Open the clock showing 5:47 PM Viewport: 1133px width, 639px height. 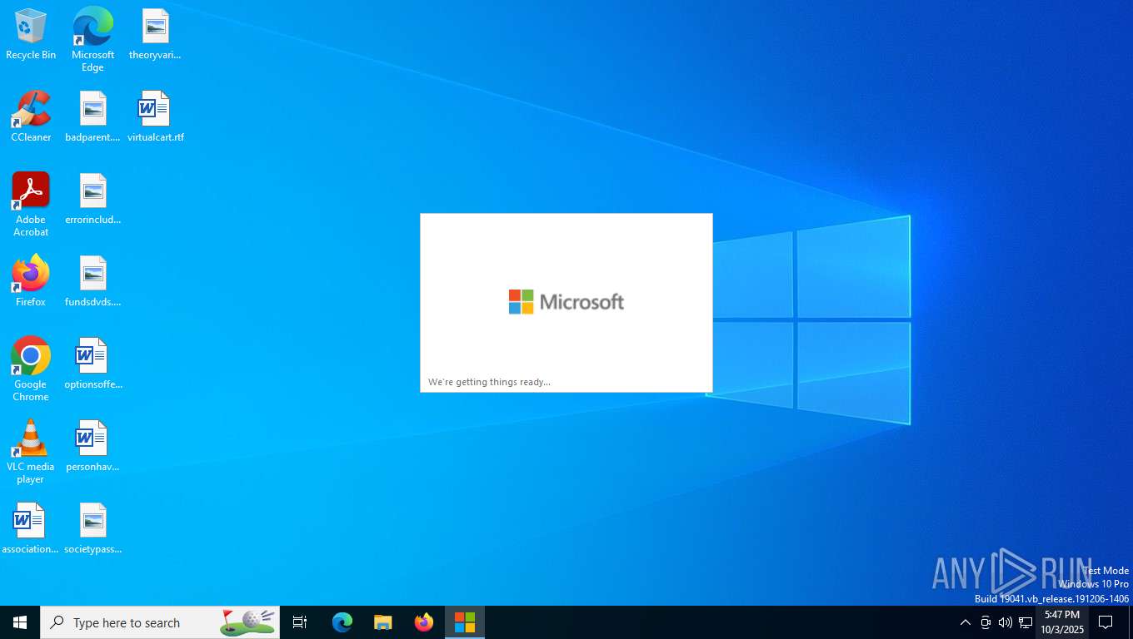click(x=1061, y=622)
